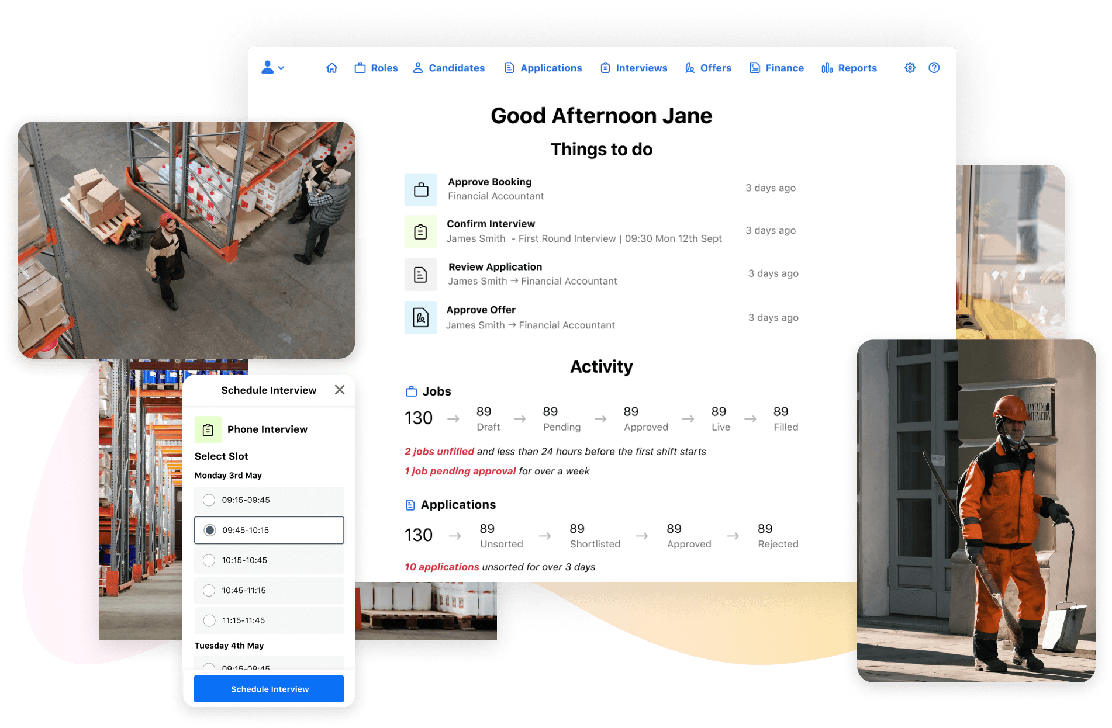Click the Jobs briefcase icon in Activity
Viewport: 1112px width, 728px height.
412,391
